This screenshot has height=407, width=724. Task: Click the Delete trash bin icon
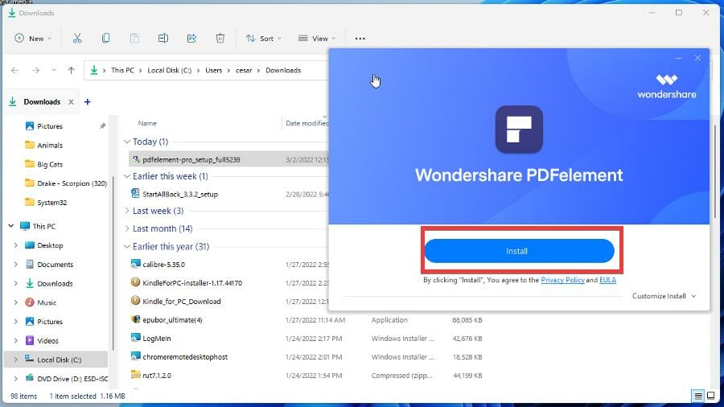pyautogui.click(x=220, y=39)
